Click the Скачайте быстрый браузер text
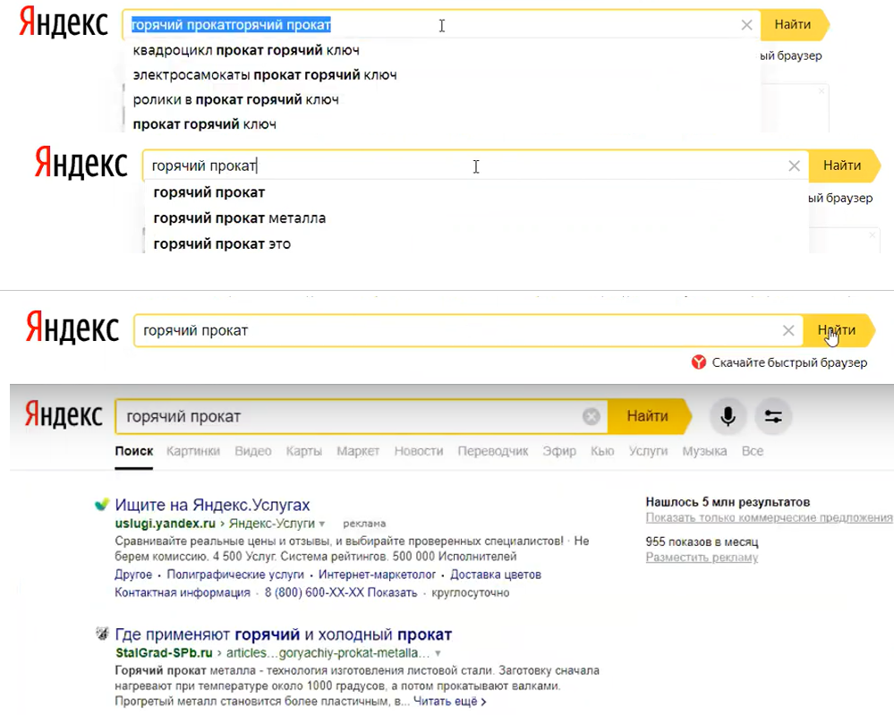894x715 pixels. [x=789, y=362]
